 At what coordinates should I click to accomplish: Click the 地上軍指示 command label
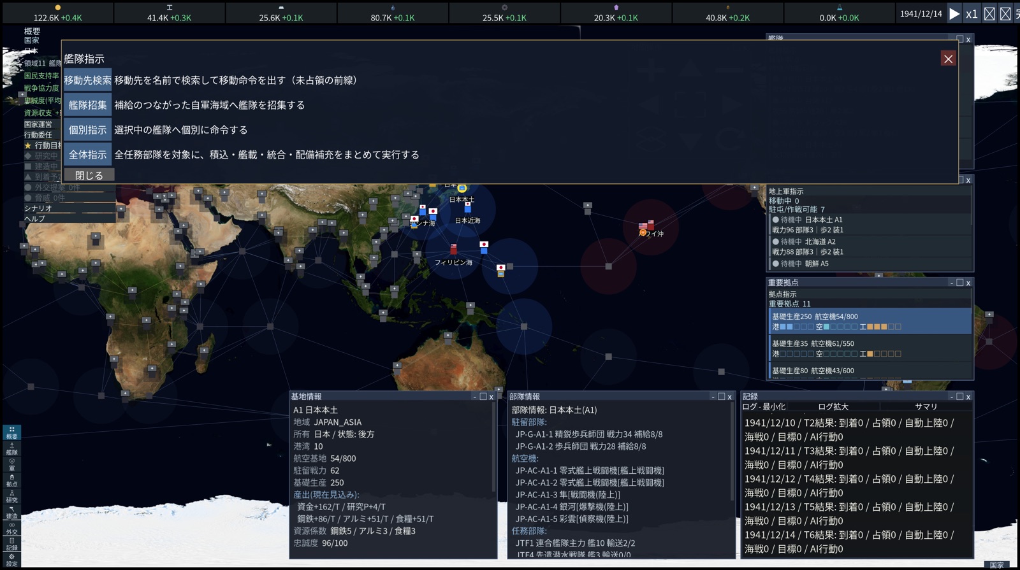click(x=786, y=191)
